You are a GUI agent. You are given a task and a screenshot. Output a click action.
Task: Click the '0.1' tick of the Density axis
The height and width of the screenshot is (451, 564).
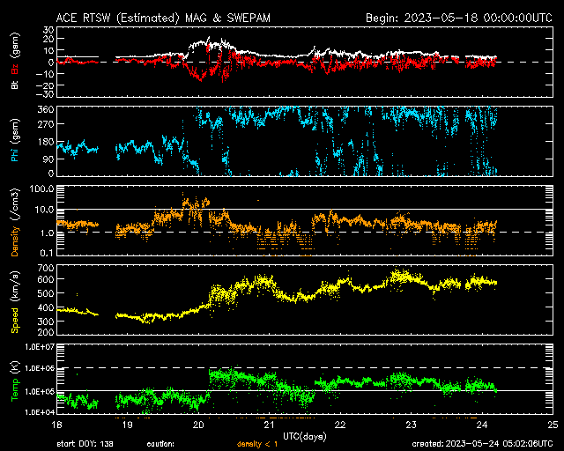tap(47, 253)
